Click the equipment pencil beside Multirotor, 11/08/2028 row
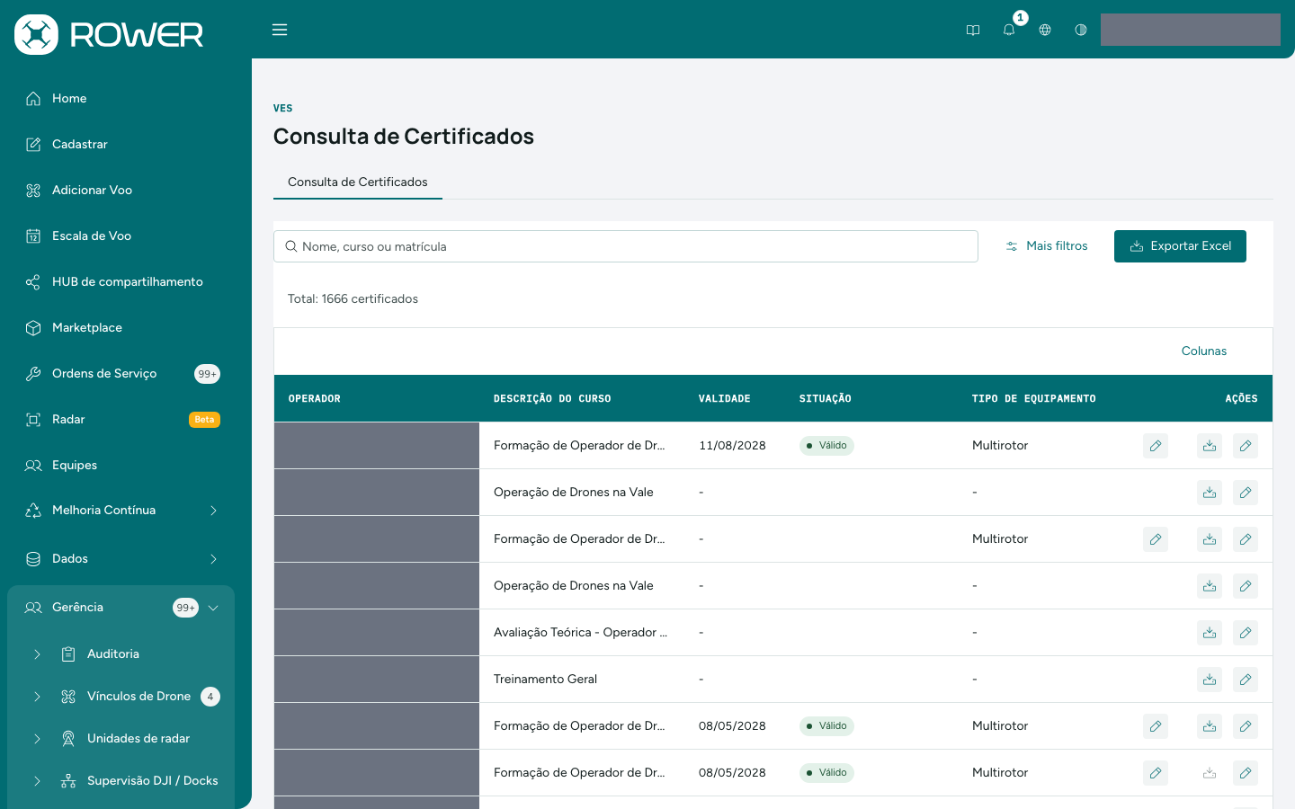Image resolution: width=1295 pixels, height=809 pixels. [1156, 446]
